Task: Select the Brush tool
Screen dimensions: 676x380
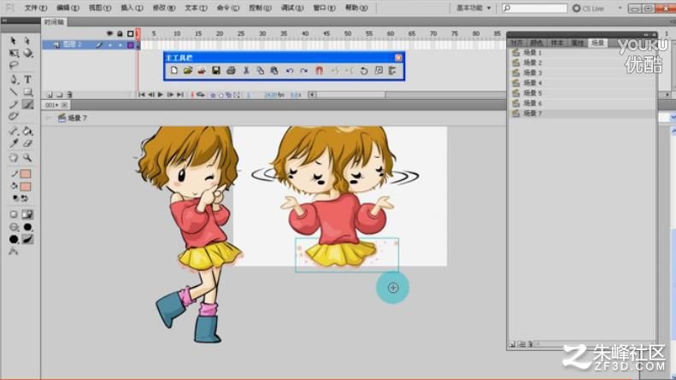Action: pos(27,104)
